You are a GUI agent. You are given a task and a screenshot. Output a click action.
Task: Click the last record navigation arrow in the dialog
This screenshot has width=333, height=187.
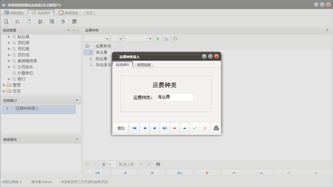(x=165, y=128)
